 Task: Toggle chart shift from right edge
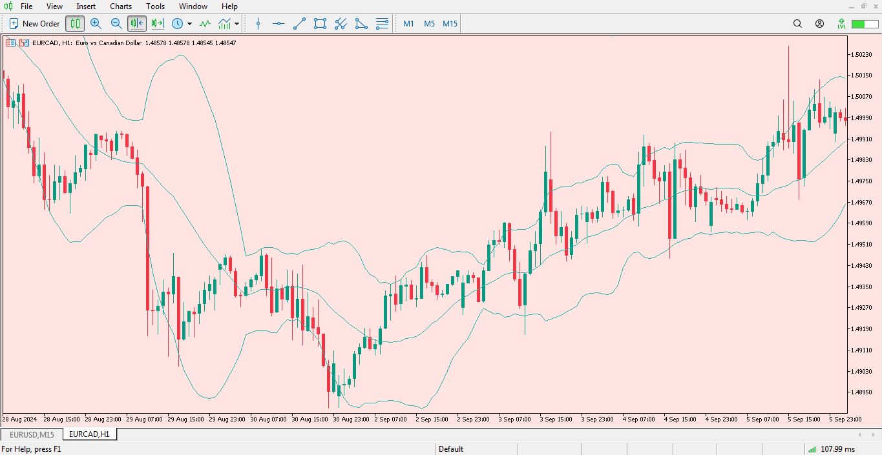[157, 24]
